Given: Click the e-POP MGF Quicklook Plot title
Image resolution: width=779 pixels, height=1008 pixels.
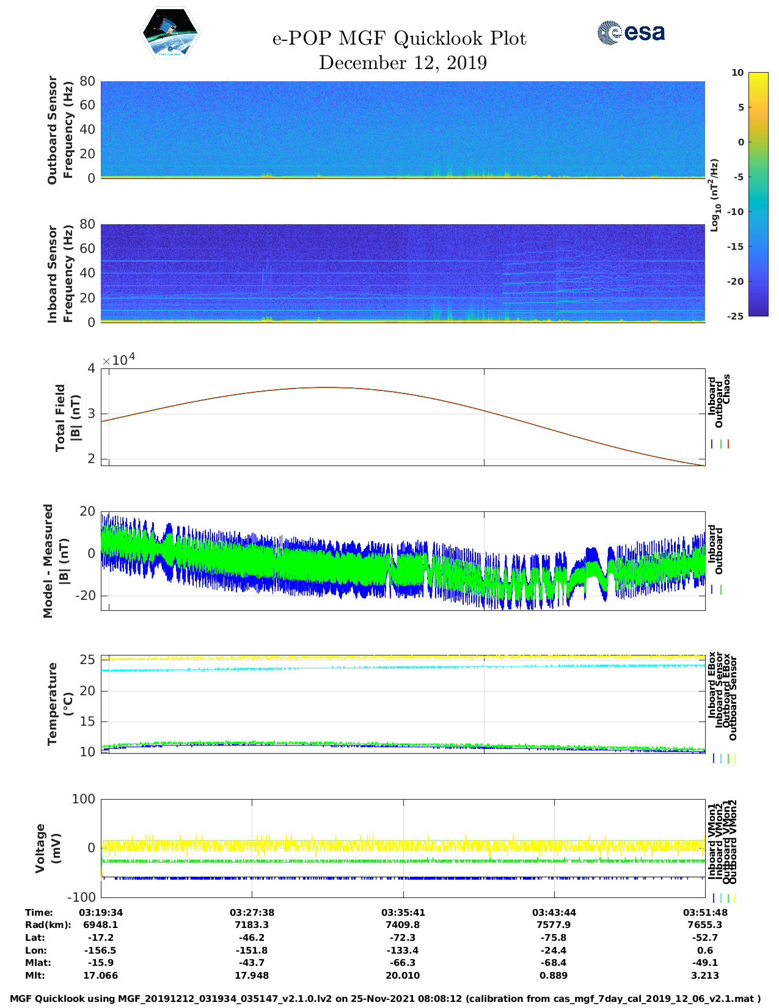Looking at the screenshot, I should click(399, 38).
